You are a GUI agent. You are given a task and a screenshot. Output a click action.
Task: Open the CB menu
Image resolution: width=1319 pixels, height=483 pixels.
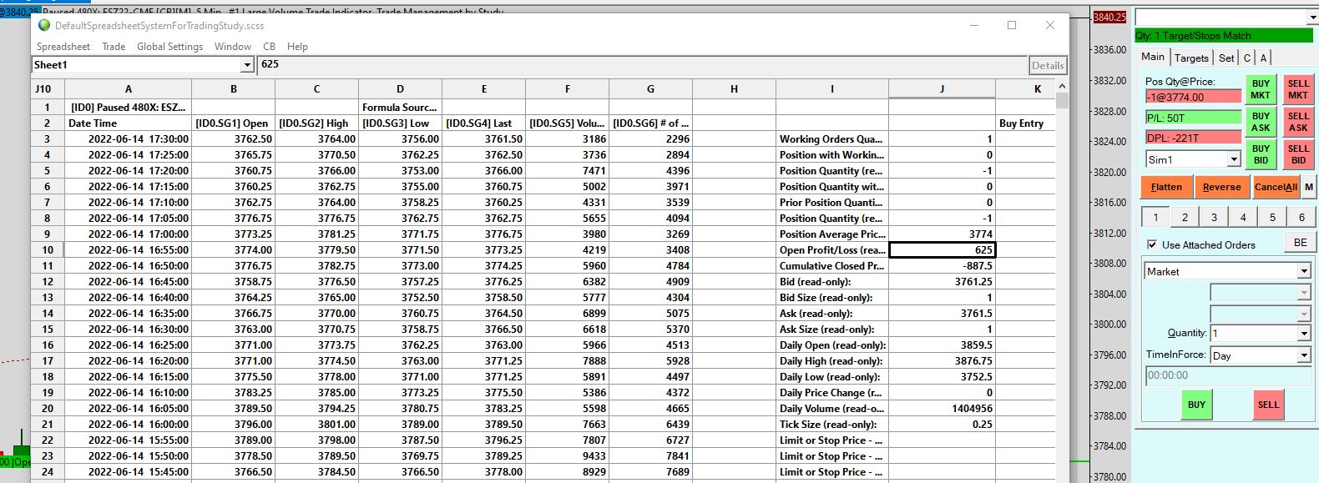[x=269, y=47]
